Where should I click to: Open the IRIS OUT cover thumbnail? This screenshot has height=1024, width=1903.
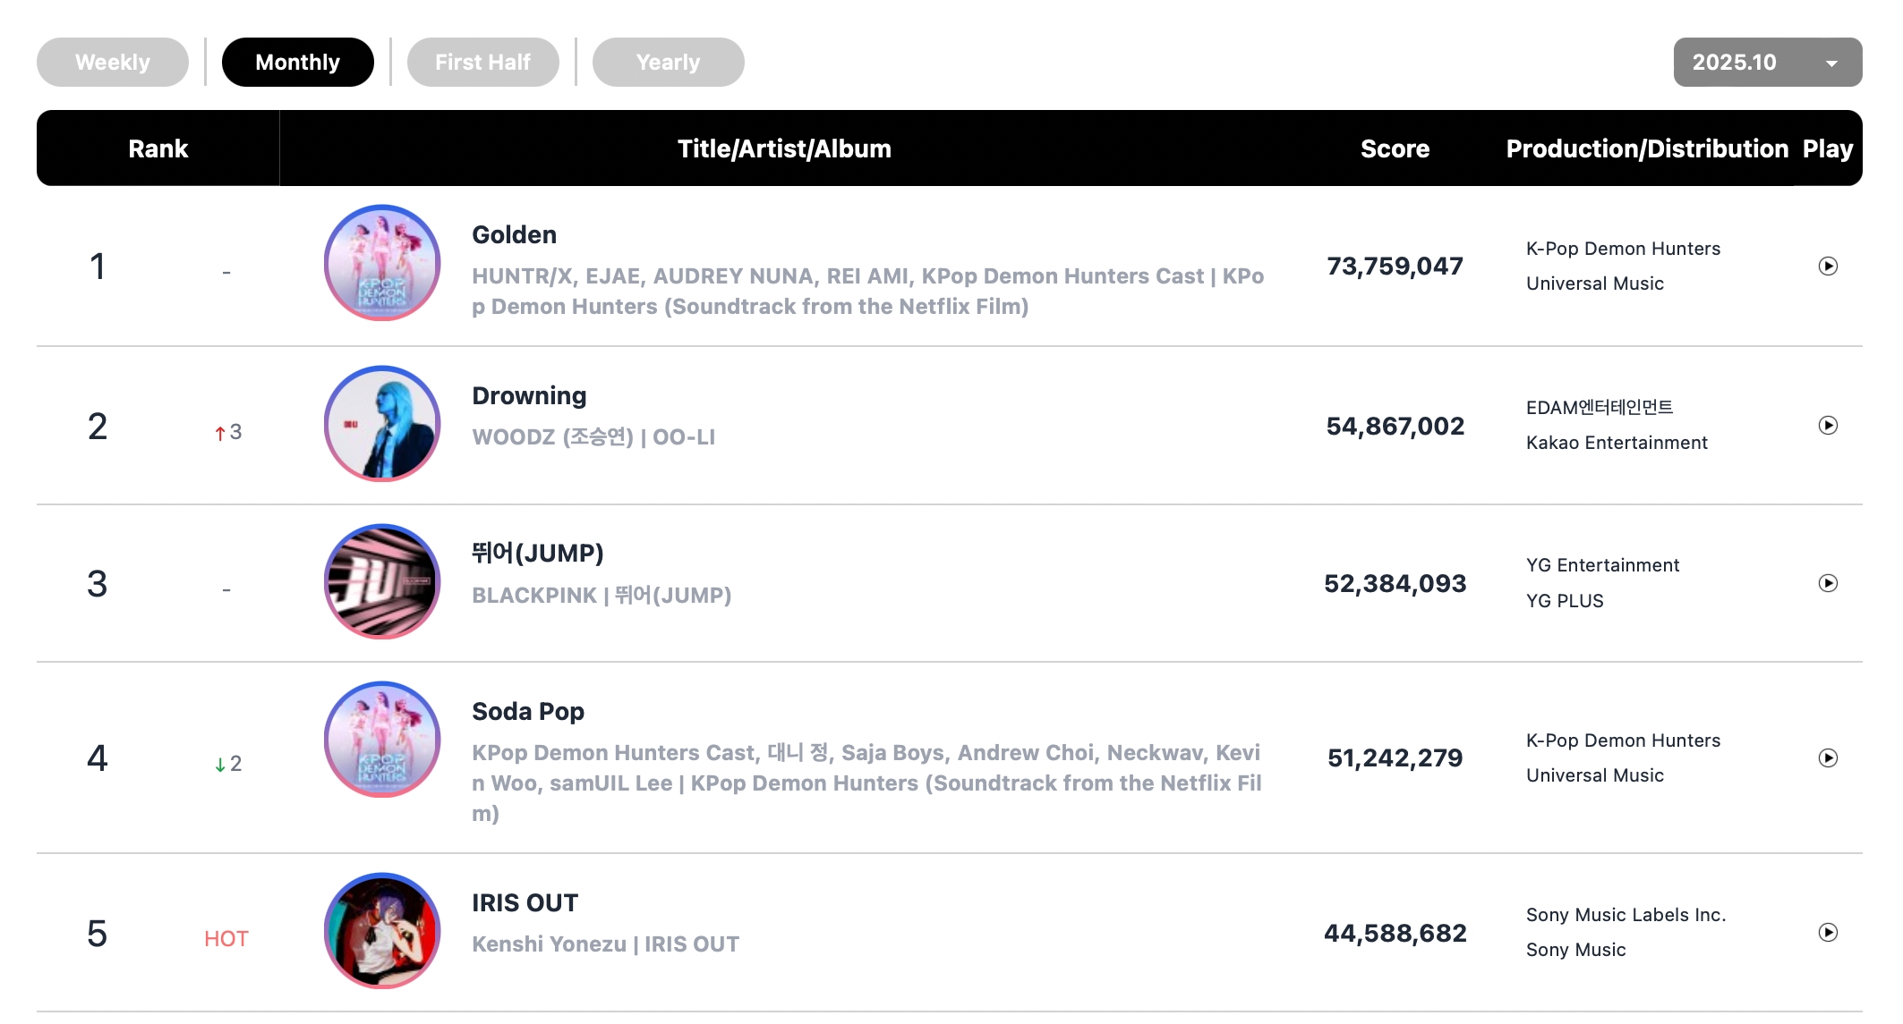coord(382,931)
